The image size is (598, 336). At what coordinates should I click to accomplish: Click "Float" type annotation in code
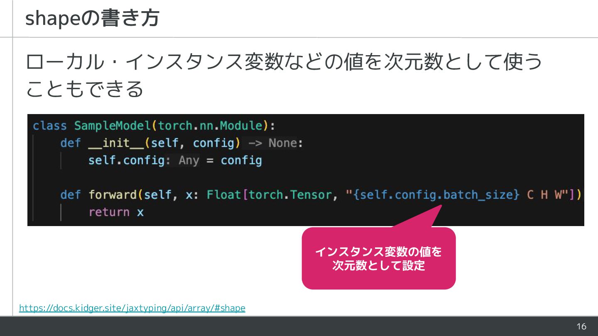224,194
